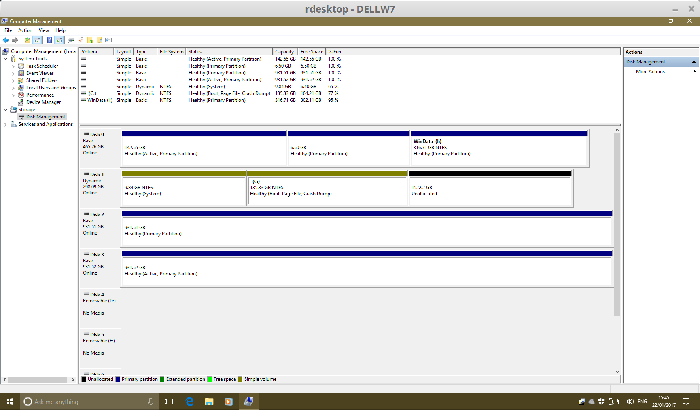Screen dimensions: 700x410
Task: Collapse the System Tools tree node
Action: 6,59
